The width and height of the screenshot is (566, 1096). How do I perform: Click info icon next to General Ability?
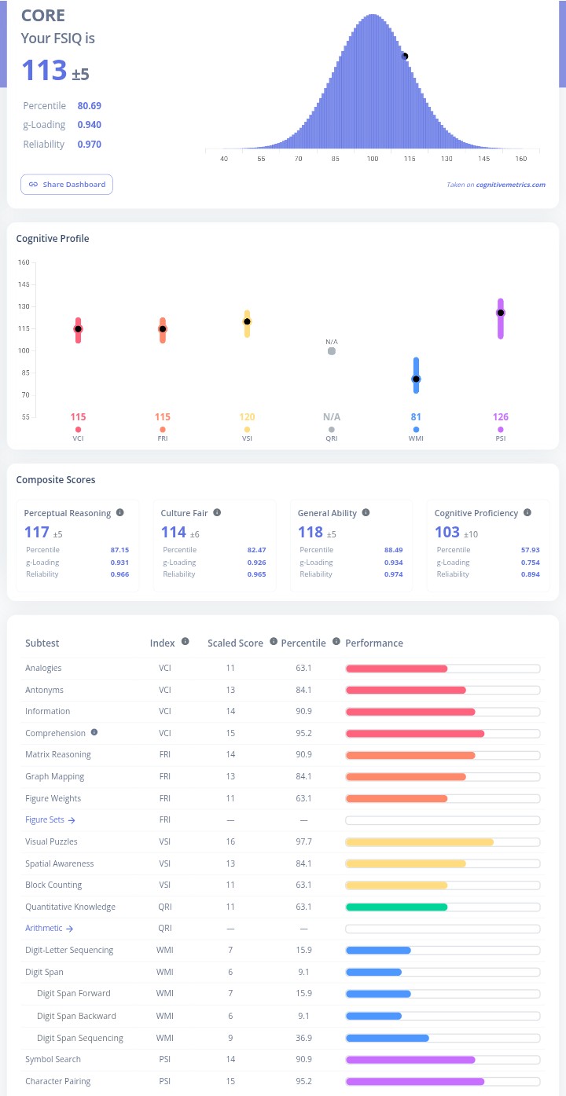click(366, 512)
